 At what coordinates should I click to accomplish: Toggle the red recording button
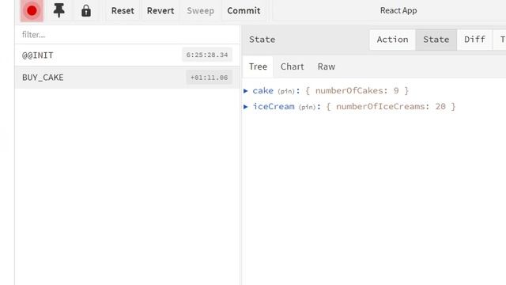(x=32, y=10)
